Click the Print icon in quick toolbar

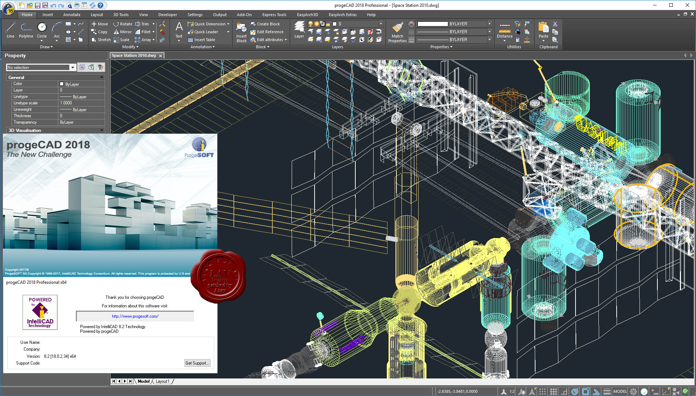click(x=76, y=5)
